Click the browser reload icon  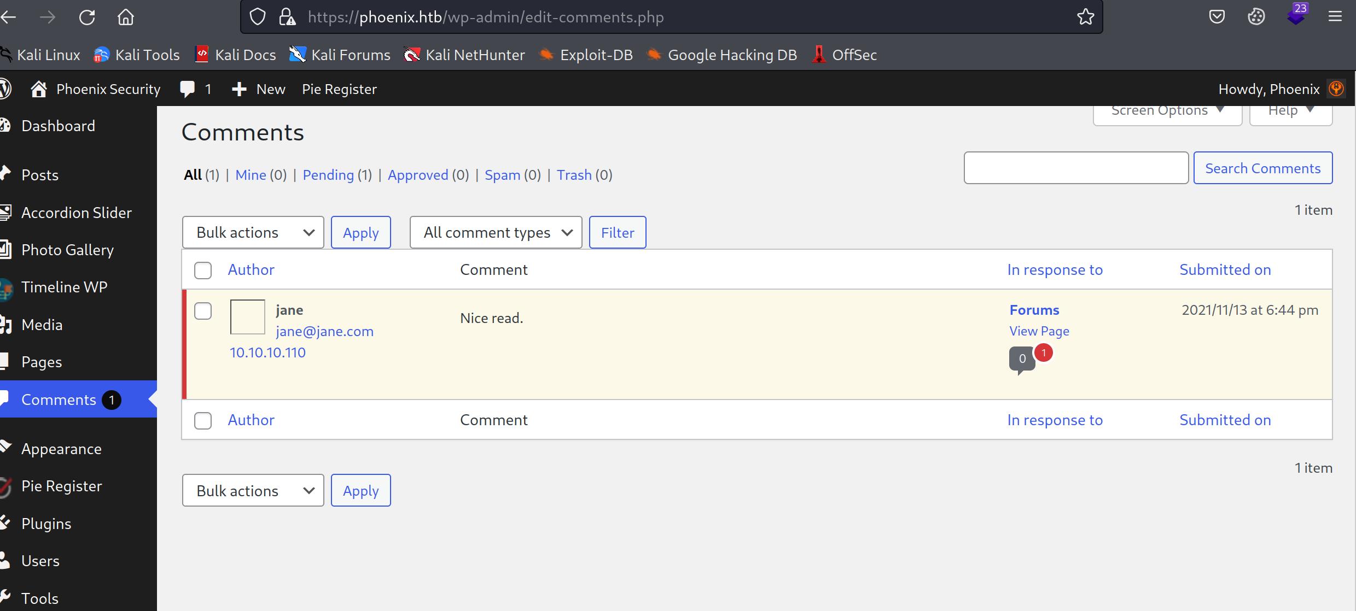tap(87, 17)
